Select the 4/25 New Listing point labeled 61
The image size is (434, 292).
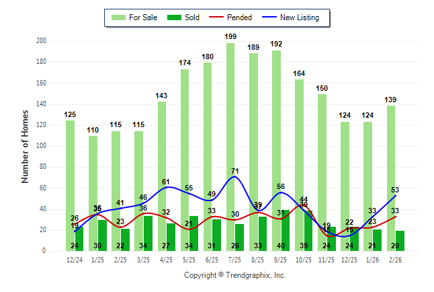click(167, 187)
